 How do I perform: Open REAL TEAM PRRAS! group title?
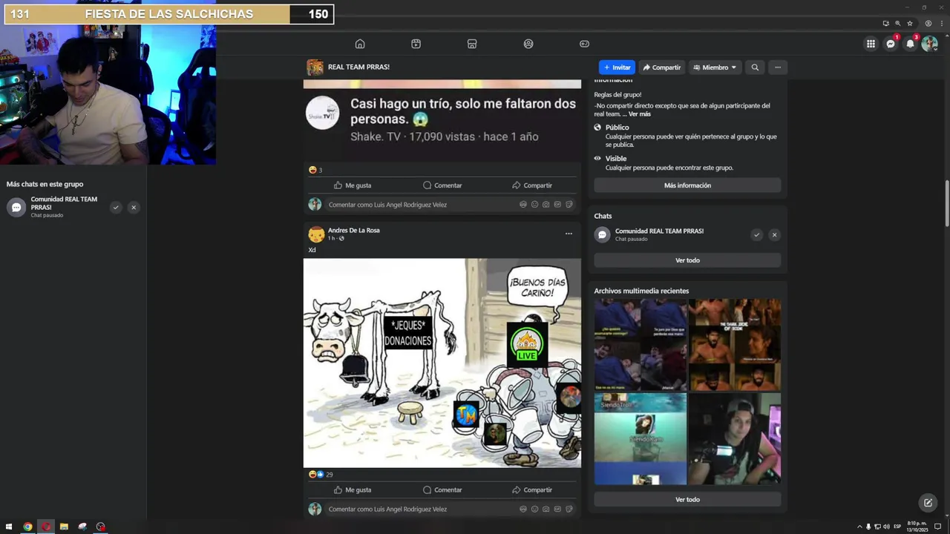(x=358, y=67)
